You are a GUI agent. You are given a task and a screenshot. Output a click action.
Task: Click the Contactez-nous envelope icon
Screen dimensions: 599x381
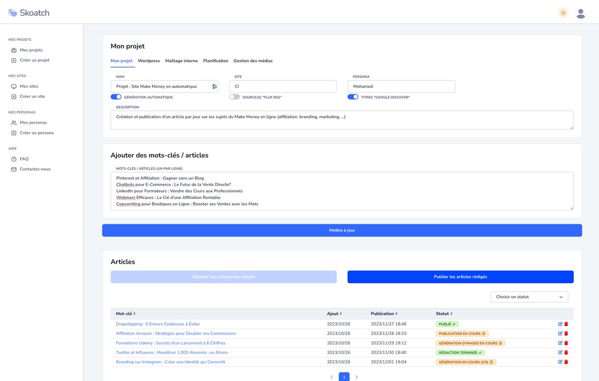pos(14,169)
